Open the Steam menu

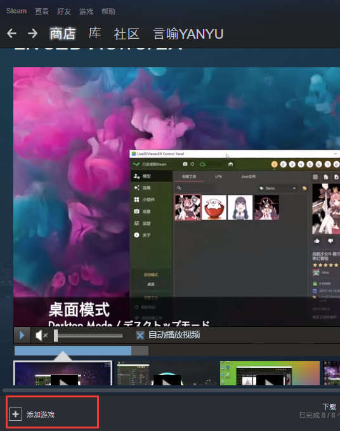coord(16,11)
